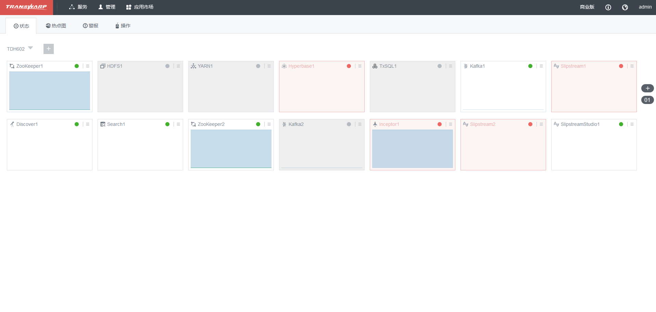Expand the TDH602 cluster dropdown
656x312 pixels.
point(30,48)
